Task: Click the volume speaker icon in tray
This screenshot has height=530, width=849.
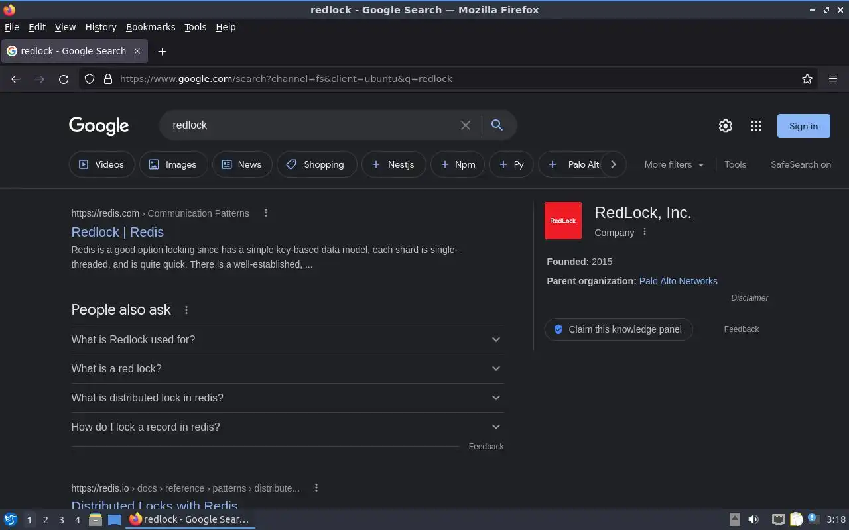Action: click(753, 519)
